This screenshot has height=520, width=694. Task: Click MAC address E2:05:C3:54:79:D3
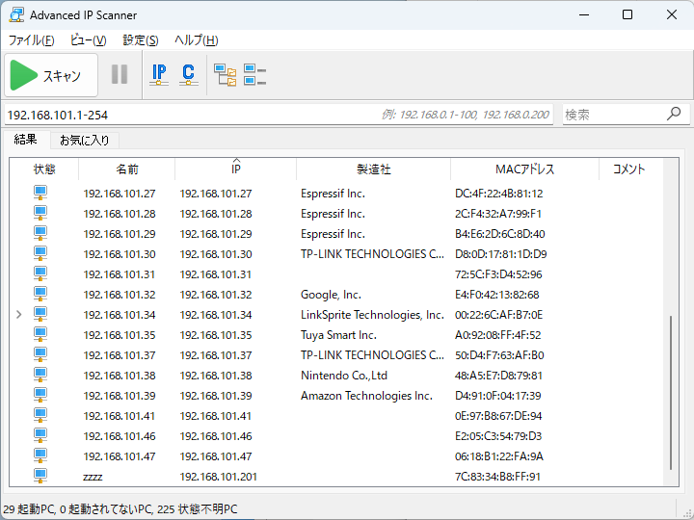coord(498,436)
